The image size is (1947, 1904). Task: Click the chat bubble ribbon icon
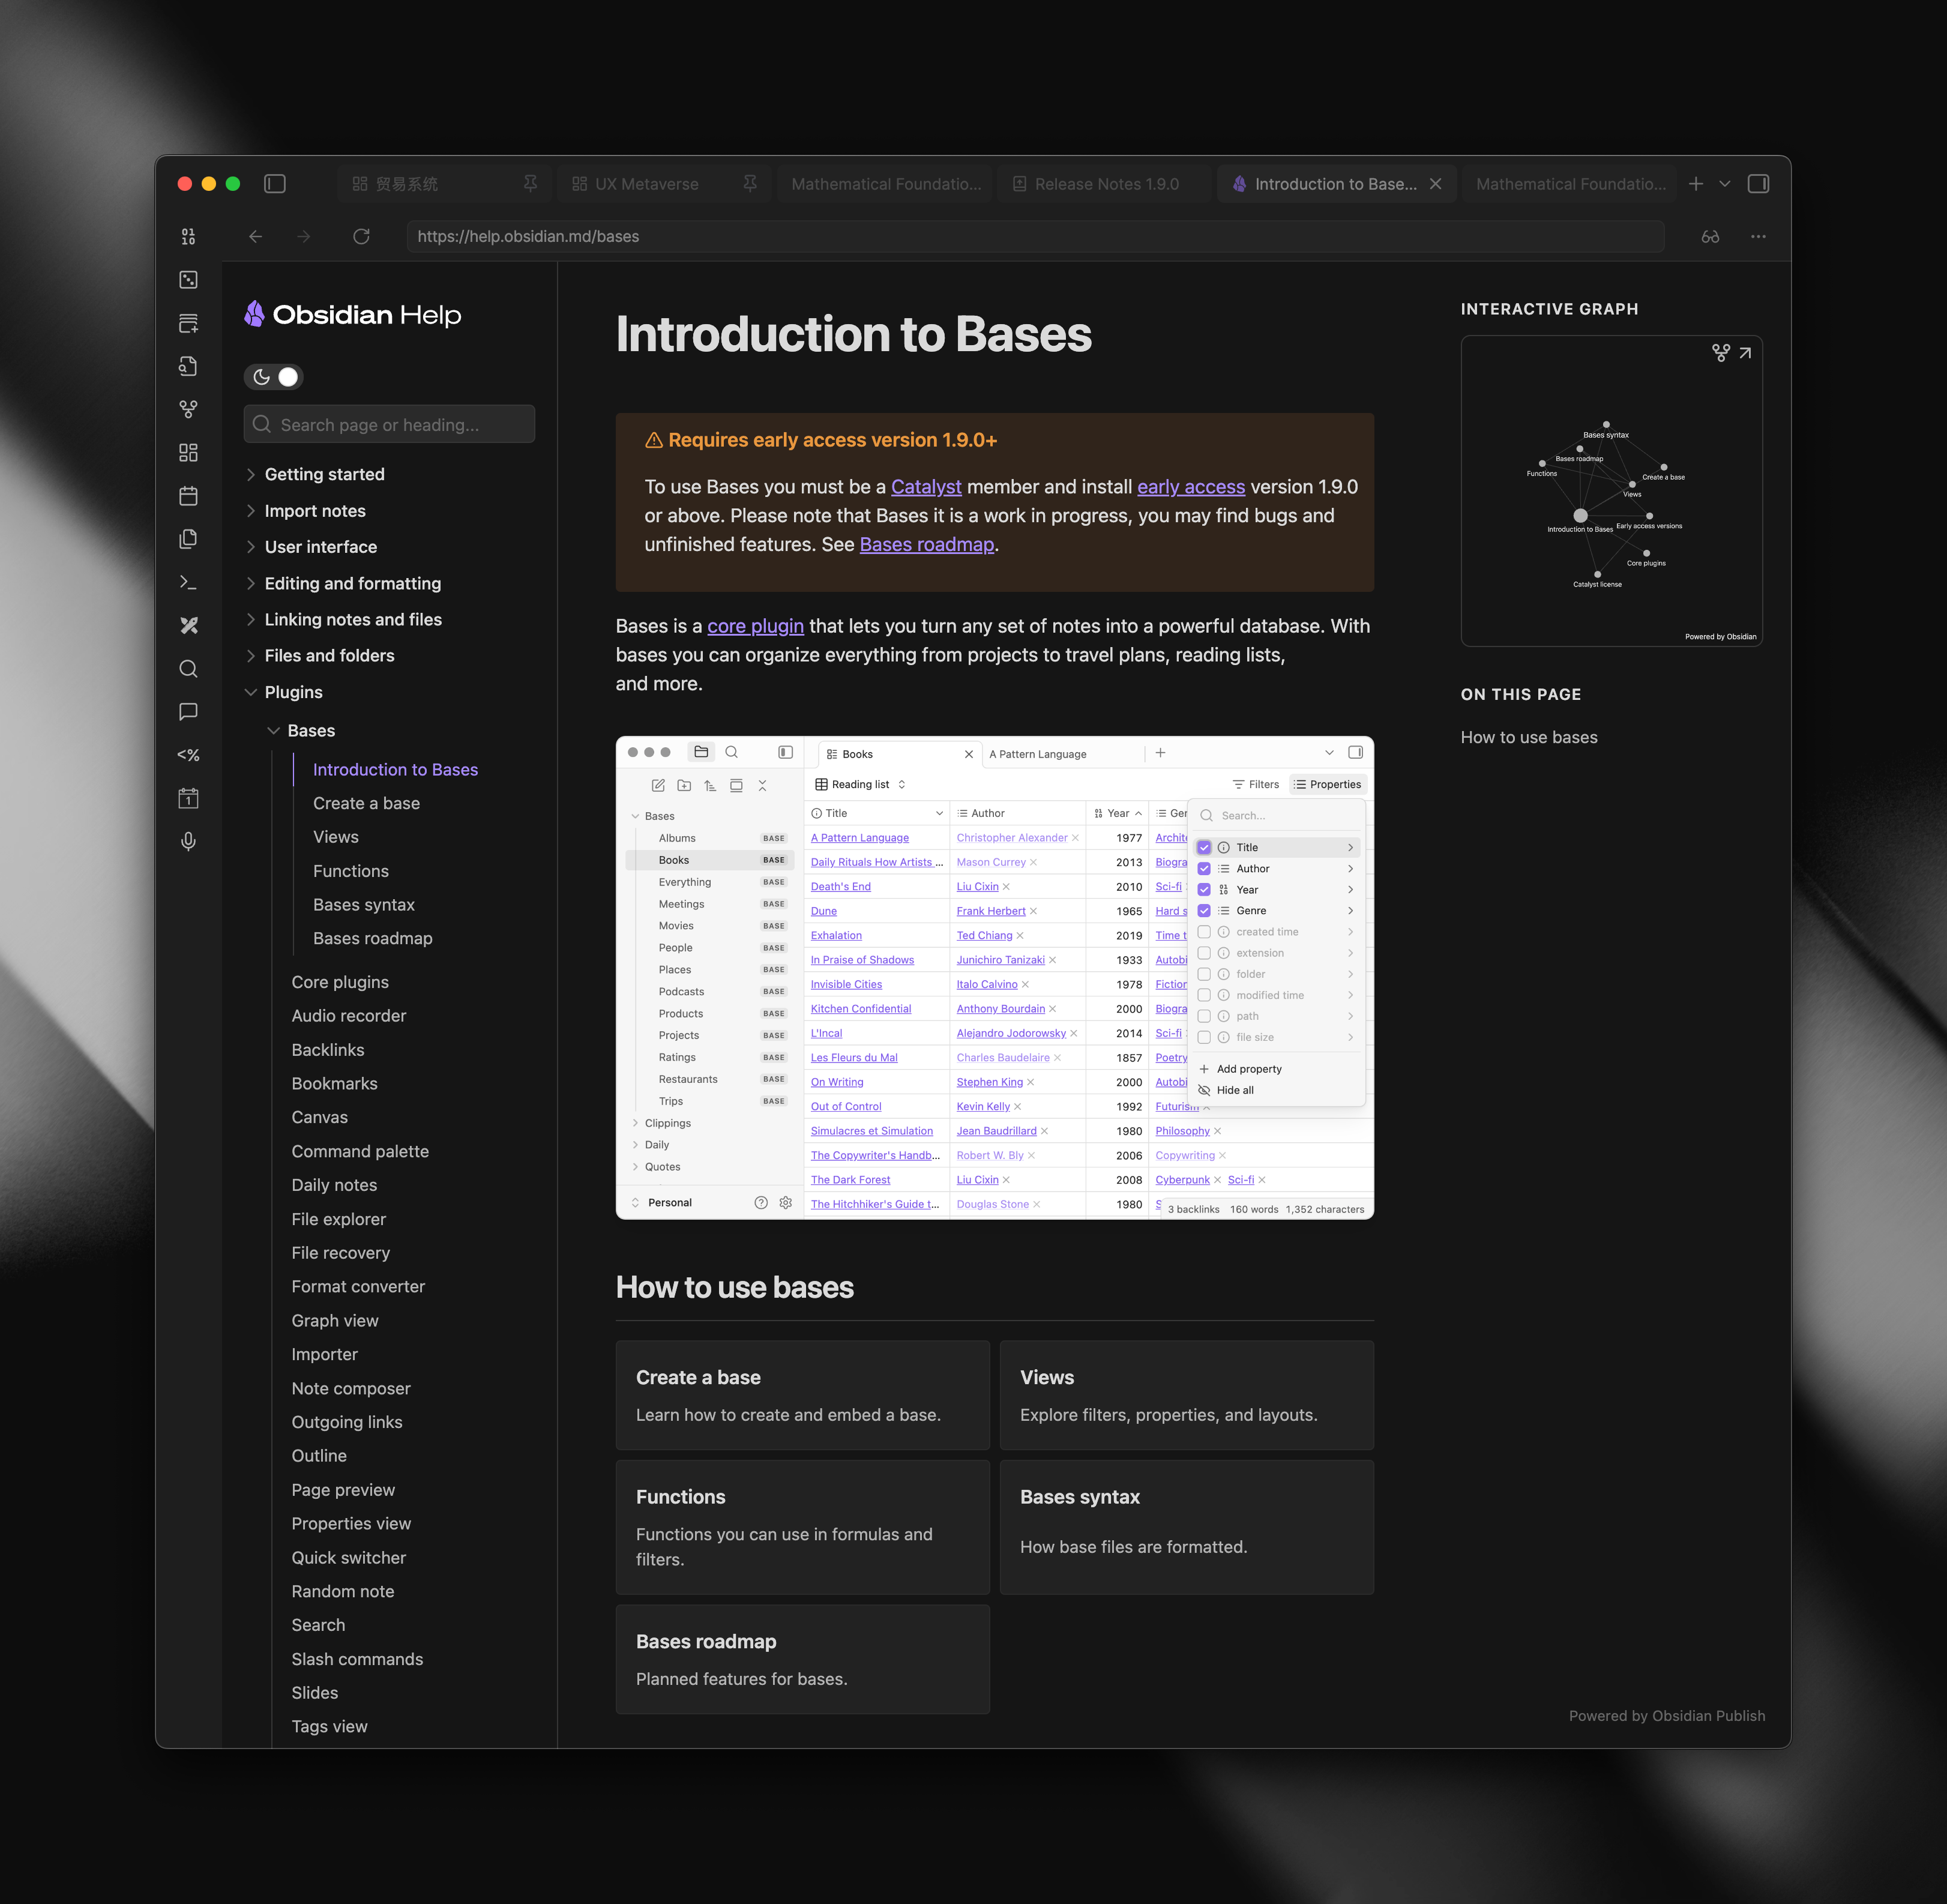[188, 712]
